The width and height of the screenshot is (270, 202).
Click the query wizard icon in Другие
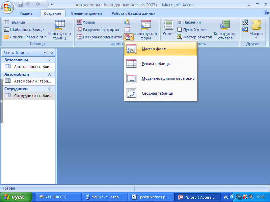[x=245, y=22]
